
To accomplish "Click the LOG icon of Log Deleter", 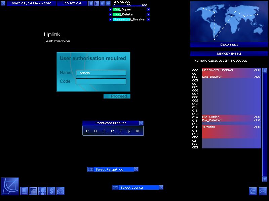I will [90, 170].
